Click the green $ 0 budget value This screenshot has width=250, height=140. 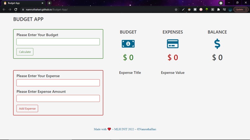click(x=128, y=57)
